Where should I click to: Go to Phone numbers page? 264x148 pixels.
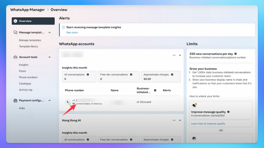28,77
